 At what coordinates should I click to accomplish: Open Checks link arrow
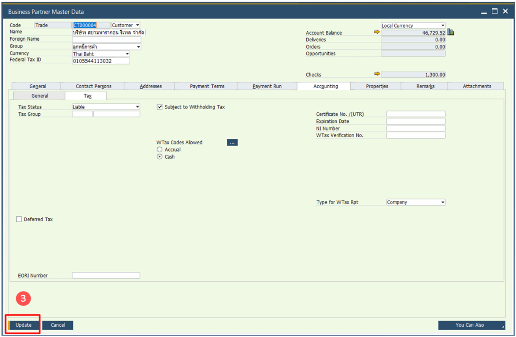376,74
